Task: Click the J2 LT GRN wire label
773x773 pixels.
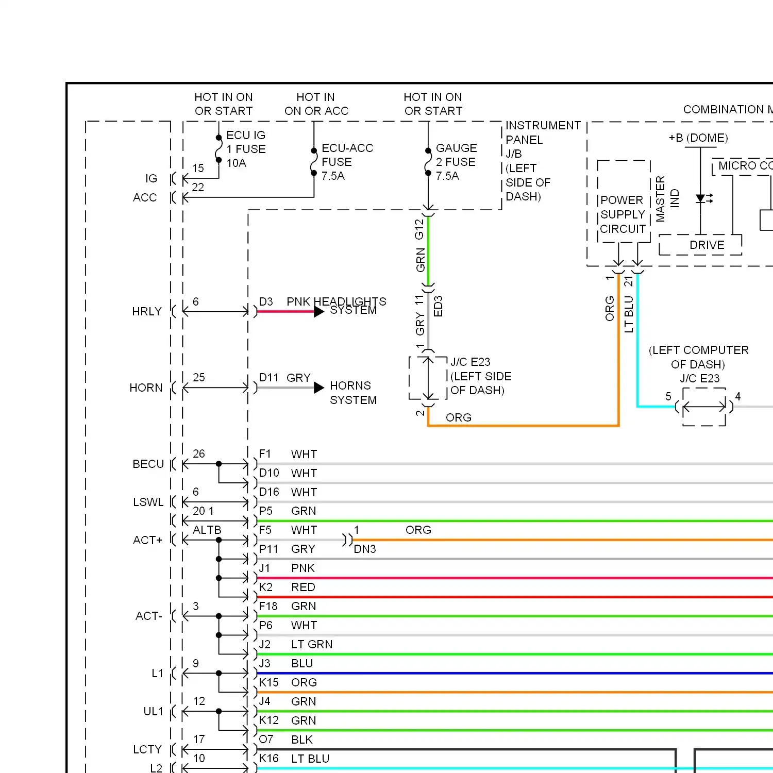Action: click(296, 644)
